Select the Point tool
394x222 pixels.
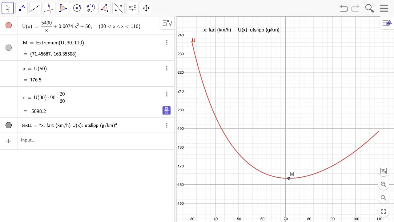[22, 8]
